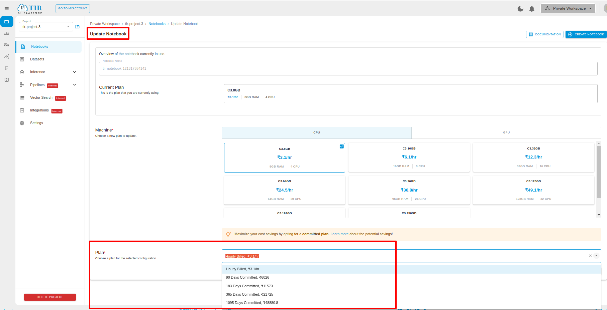Screen dimensions: 607x310
Task: Choose 183 Days Committed ₹11573 option
Action: tap(411, 286)
